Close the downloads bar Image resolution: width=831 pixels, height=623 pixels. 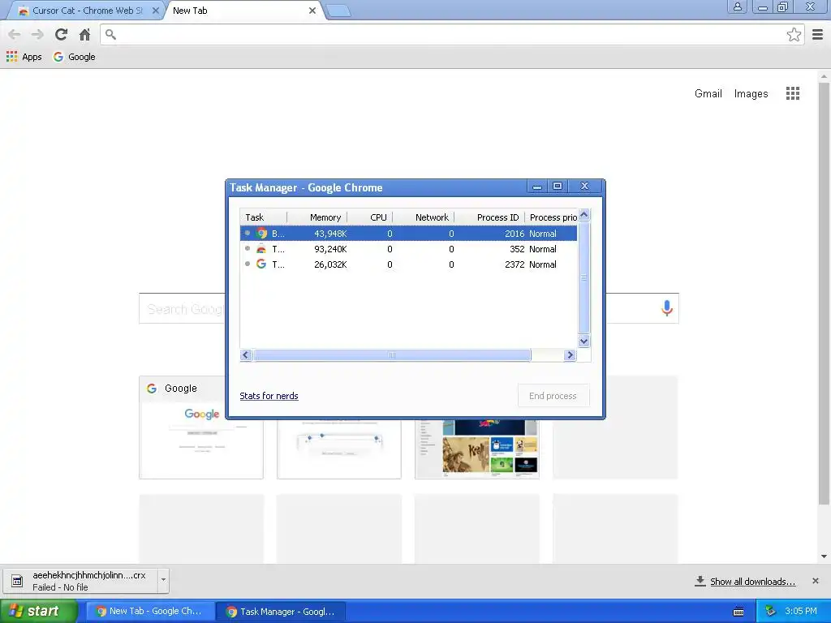coord(815,581)
